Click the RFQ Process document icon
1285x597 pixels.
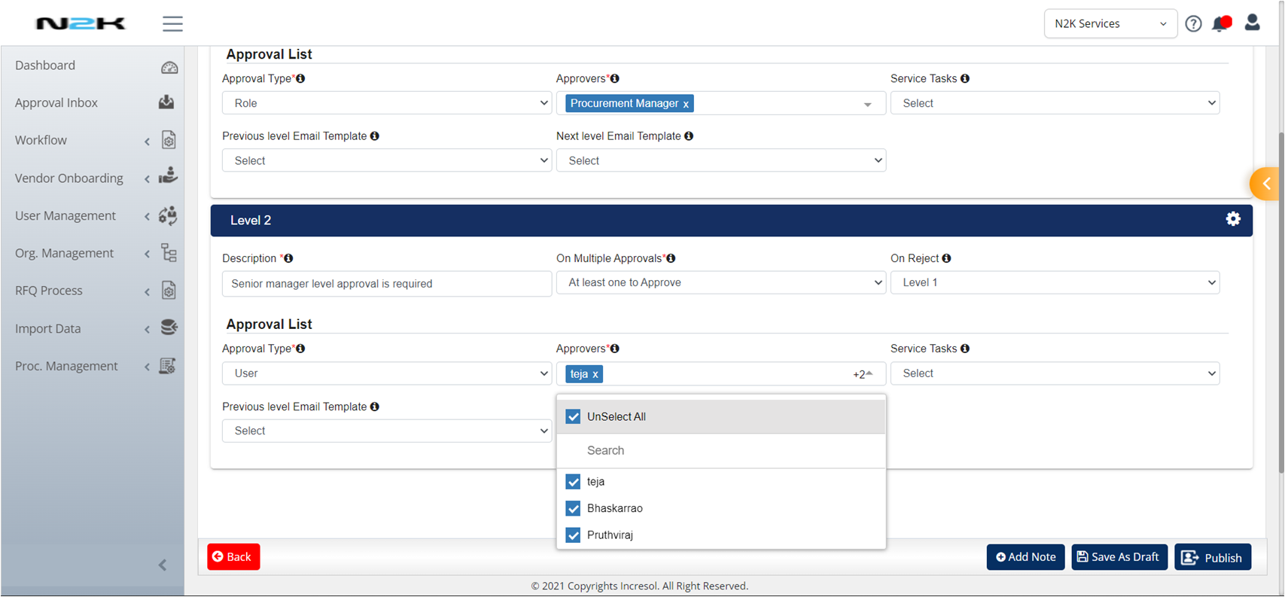[169, 291]
